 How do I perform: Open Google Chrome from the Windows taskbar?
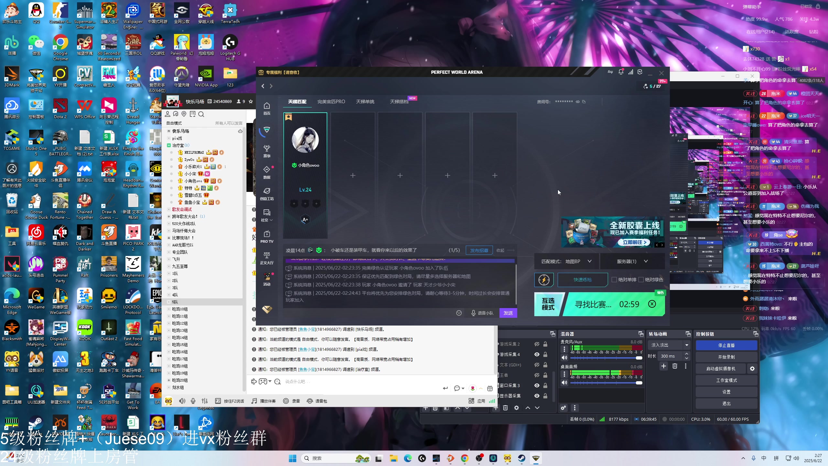pyautogui.click(x=465, y=458)
